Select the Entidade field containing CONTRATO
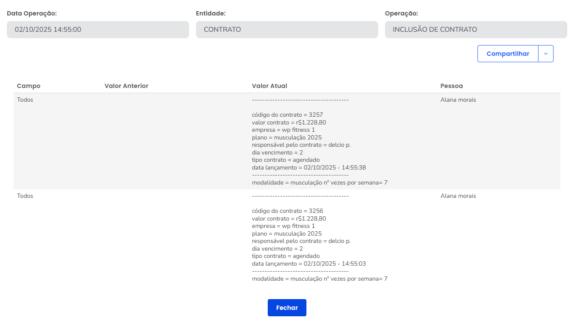 (287, 30)
